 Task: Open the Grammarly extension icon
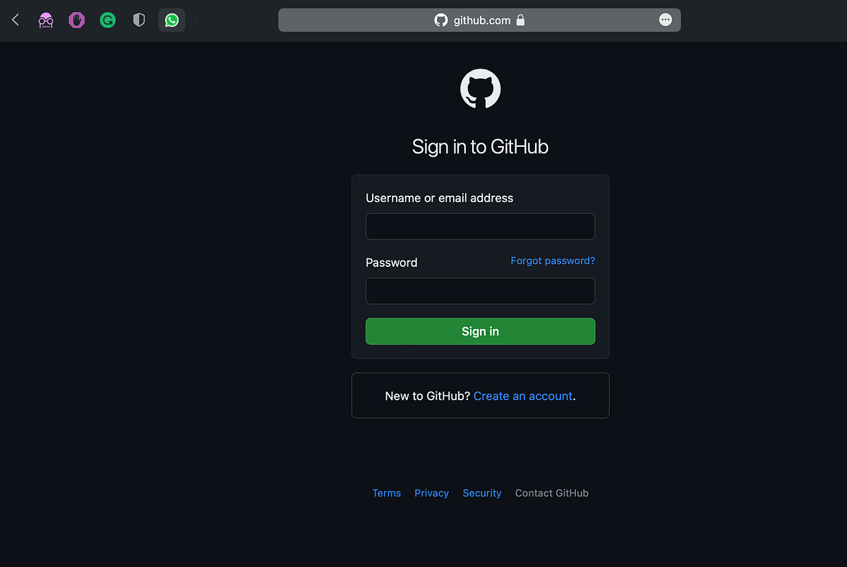107,20
